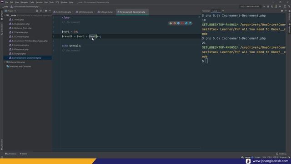Image resolution: width=291 pixels, height=164 pixels.
Task: Switch to the 5.3 Arithmetic.php tab
Action: pyautogui.click(x=63, y=12)
